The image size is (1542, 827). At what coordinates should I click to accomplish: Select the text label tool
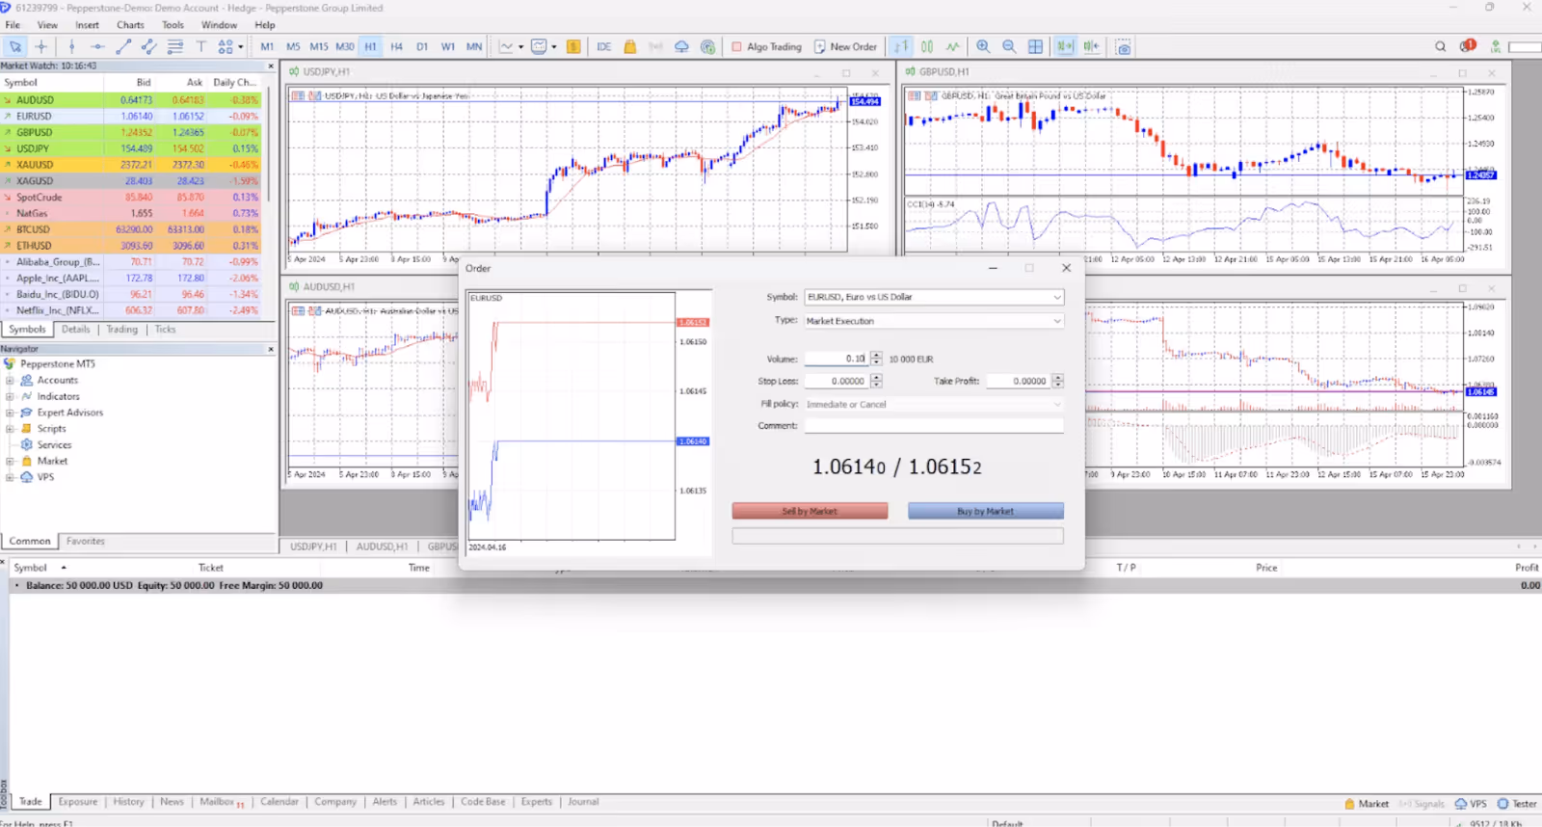click(200, 46)
